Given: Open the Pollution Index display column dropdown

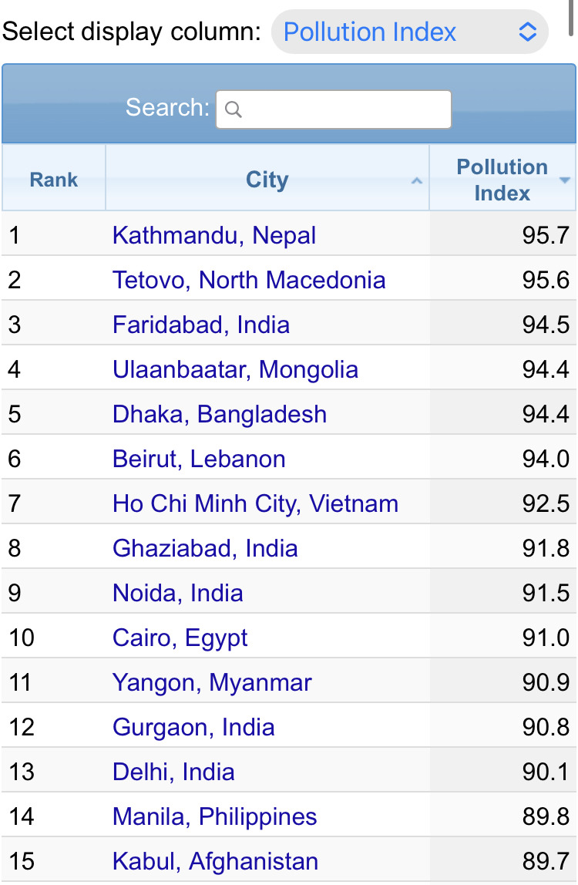Looking at the screenshot, I should [408, 32].
